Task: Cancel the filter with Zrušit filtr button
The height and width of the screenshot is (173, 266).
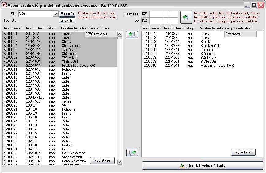Action: click(x=67, y=21)
